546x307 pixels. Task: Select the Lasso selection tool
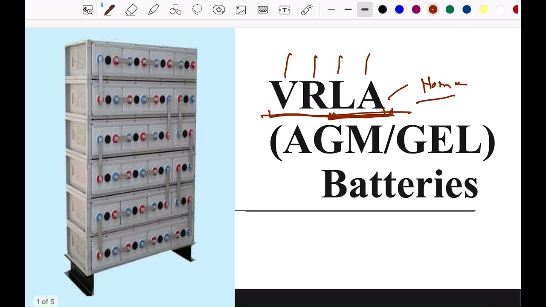point(197,10)
